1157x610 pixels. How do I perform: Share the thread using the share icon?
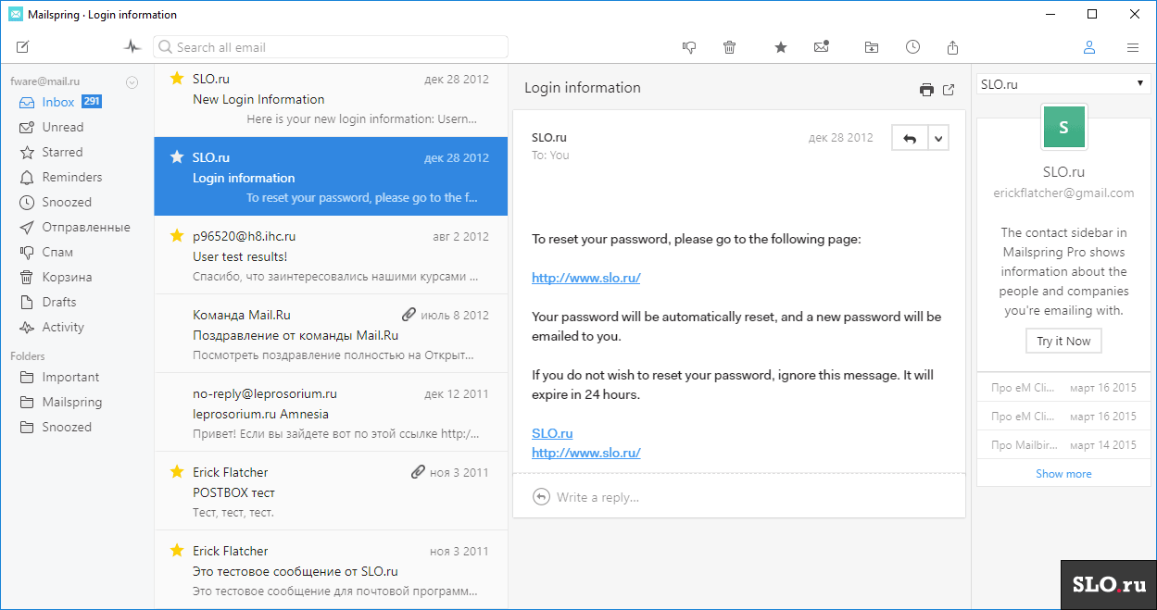[953, 47]
